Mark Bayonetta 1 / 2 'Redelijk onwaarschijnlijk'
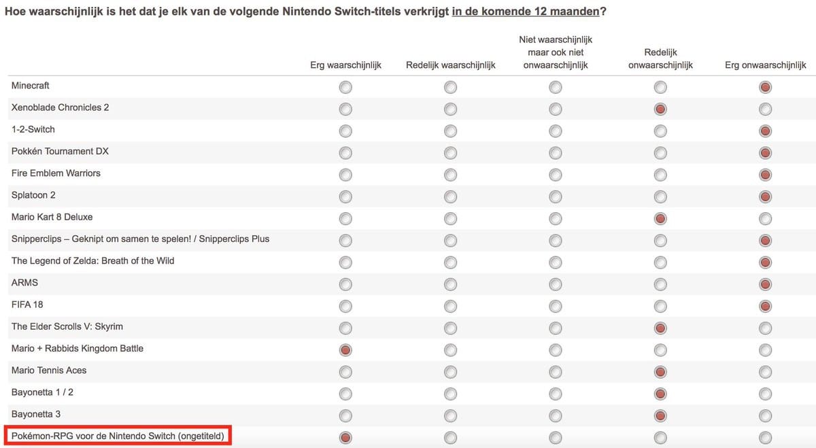 [660, 394]
